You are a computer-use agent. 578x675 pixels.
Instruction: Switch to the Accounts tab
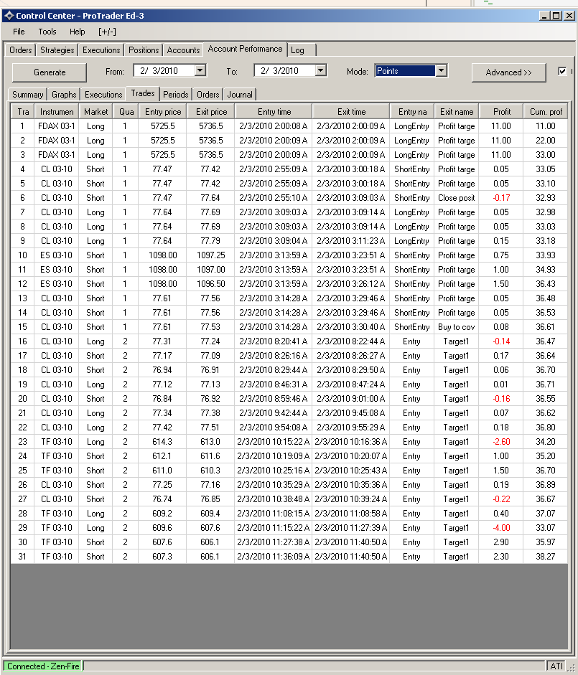click(x=183, y=50)
